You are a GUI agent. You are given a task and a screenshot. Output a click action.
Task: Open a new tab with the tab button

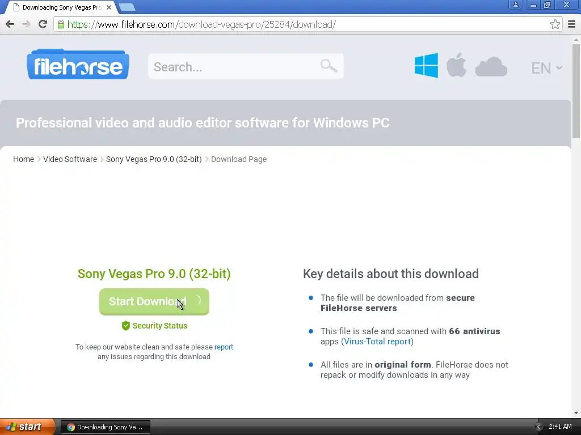[127, 7]
